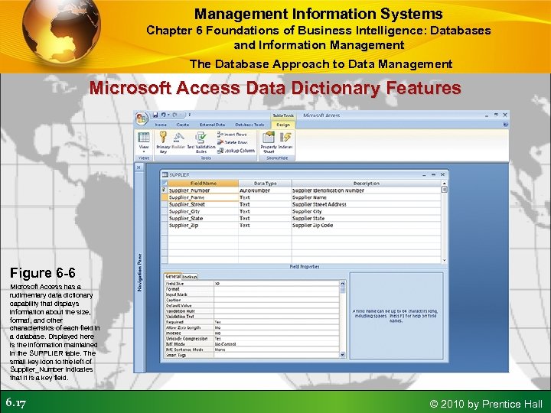The image size is (551, 413).
Task: Click properties scrollbar down arrow
Action: (343, 355)
